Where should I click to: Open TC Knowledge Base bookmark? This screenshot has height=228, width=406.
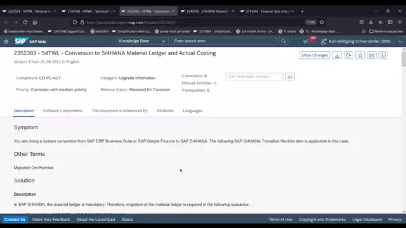pyautogui.click(x=318, y=31)
